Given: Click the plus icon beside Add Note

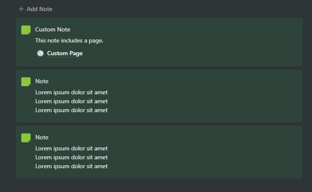Looking at the screenshot, I should pos(21,9).
